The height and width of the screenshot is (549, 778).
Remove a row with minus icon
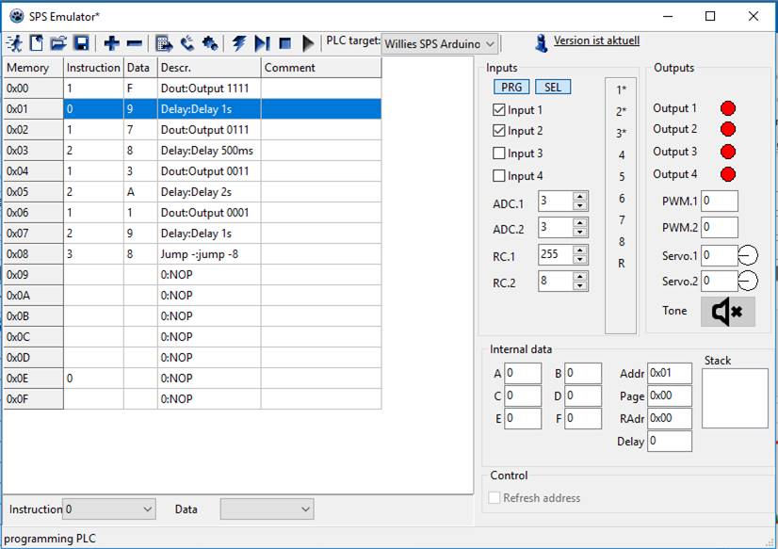[x=134, y=43]
